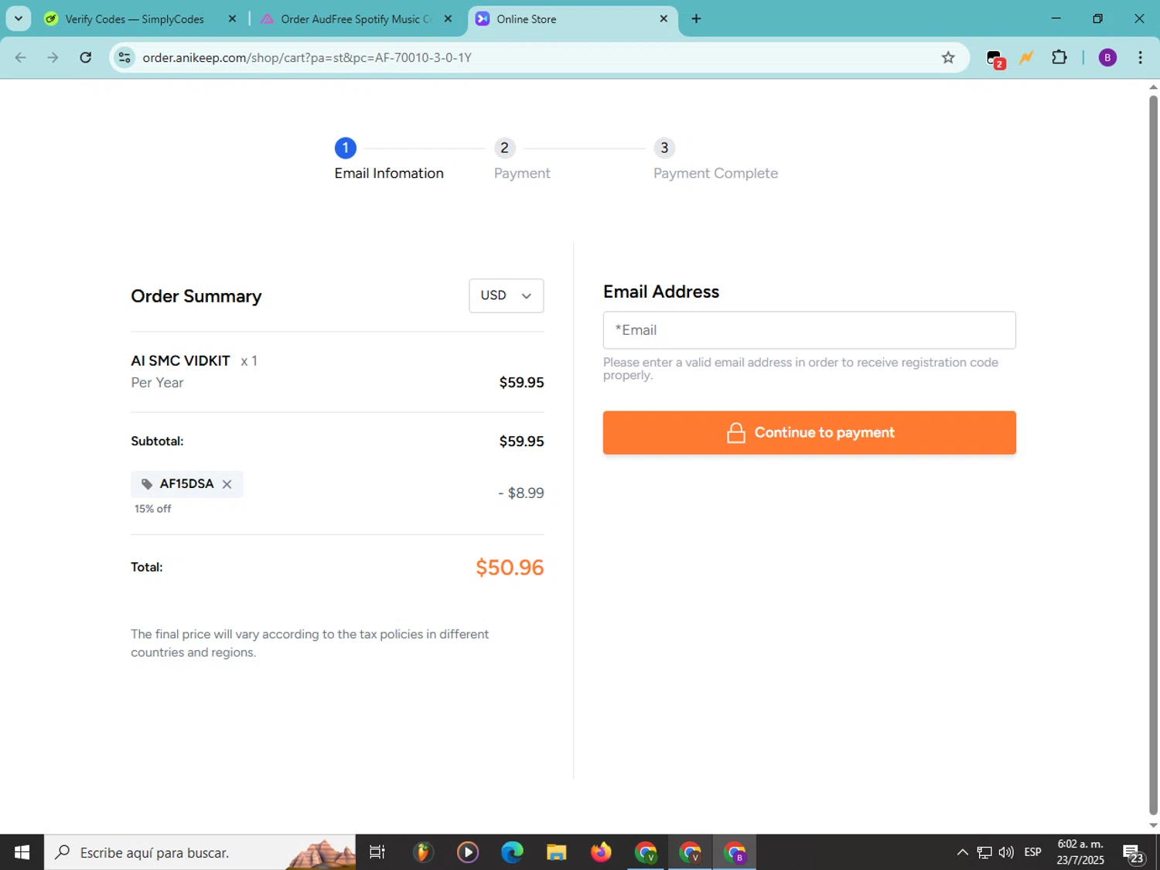Open notification center with 23 badge
The image size is (1160, 870).
point(1134,853)
